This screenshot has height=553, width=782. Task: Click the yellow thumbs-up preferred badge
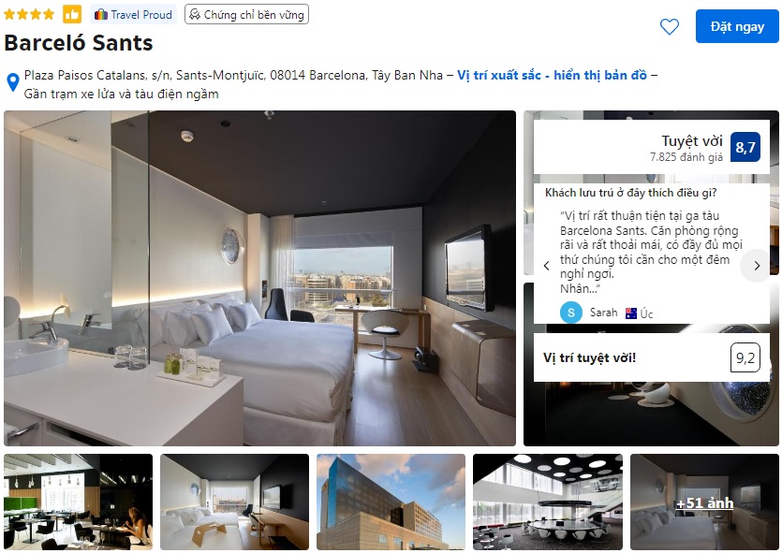72,14
